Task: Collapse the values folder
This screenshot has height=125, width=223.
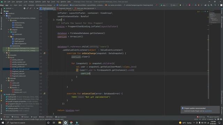Action: click(x=7, y=81)
